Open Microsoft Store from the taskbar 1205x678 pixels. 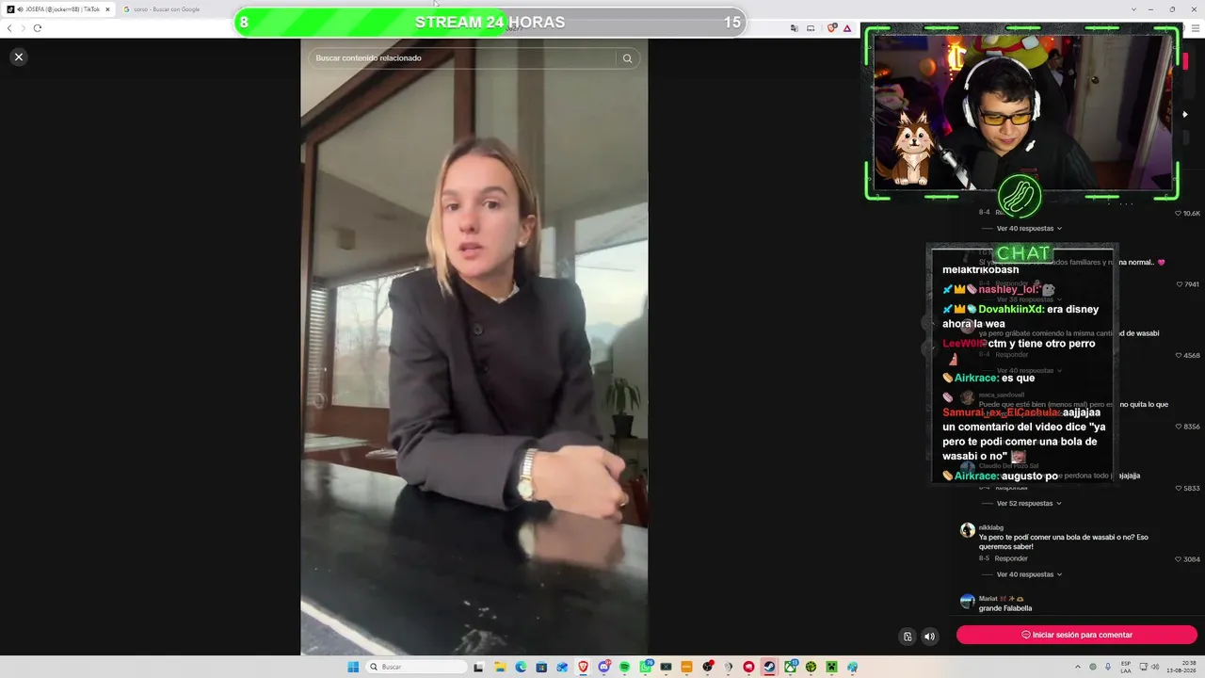pyautogui.click(x=541, y=667)
